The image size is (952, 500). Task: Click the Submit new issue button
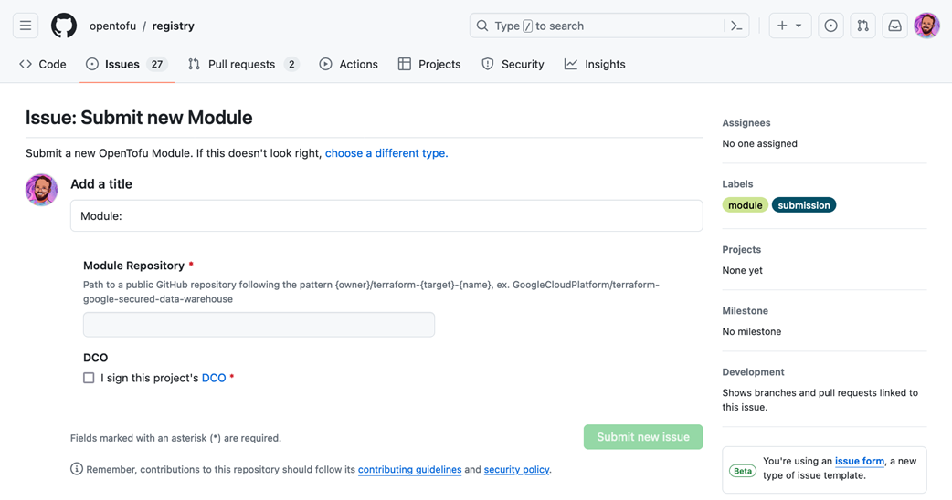pos(643,437)
